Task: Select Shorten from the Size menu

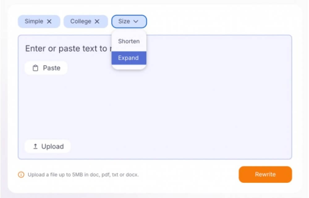Action: pos(129,41)
